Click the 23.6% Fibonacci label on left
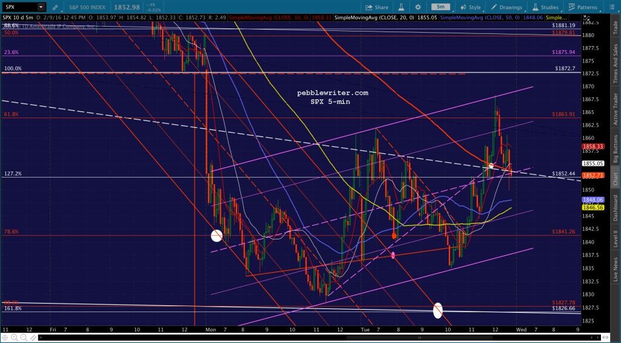The height and width of the screenshot is (343, 621). click(12, 52)
